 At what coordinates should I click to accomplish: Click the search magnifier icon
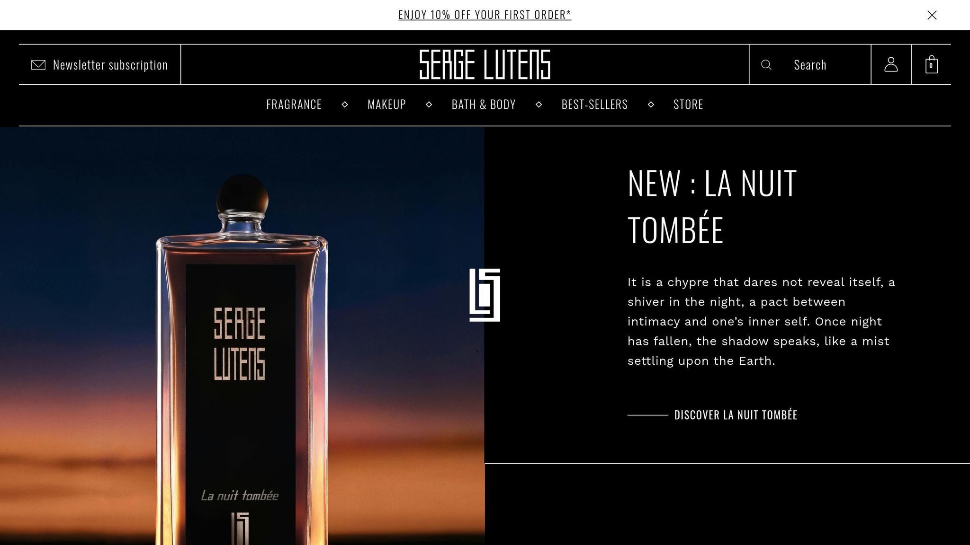766,65
